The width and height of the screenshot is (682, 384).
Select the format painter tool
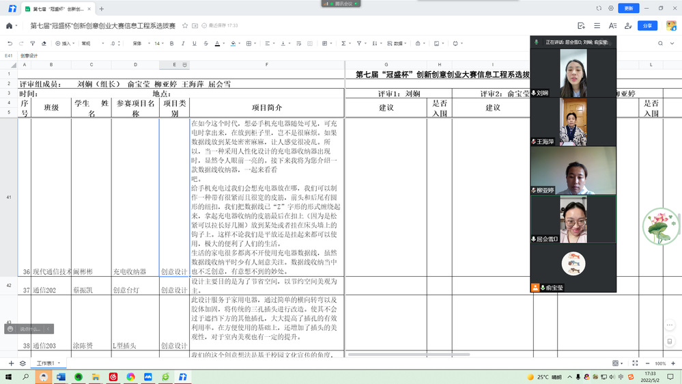(34, 44)
